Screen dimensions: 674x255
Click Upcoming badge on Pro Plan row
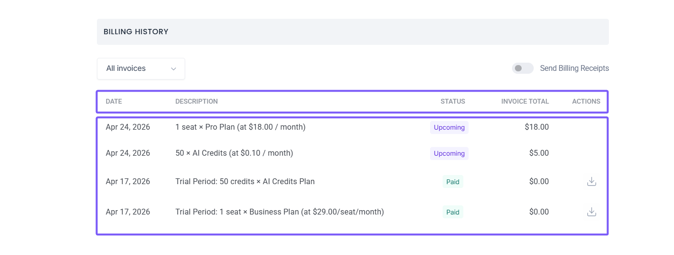pos(449,128)
